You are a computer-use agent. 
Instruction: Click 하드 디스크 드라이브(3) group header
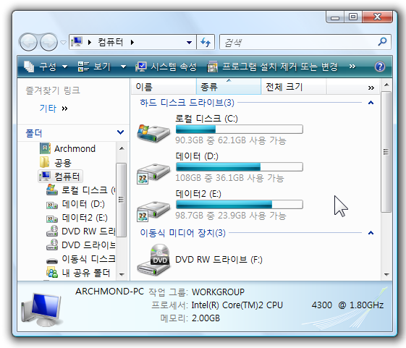click(187, 103)
